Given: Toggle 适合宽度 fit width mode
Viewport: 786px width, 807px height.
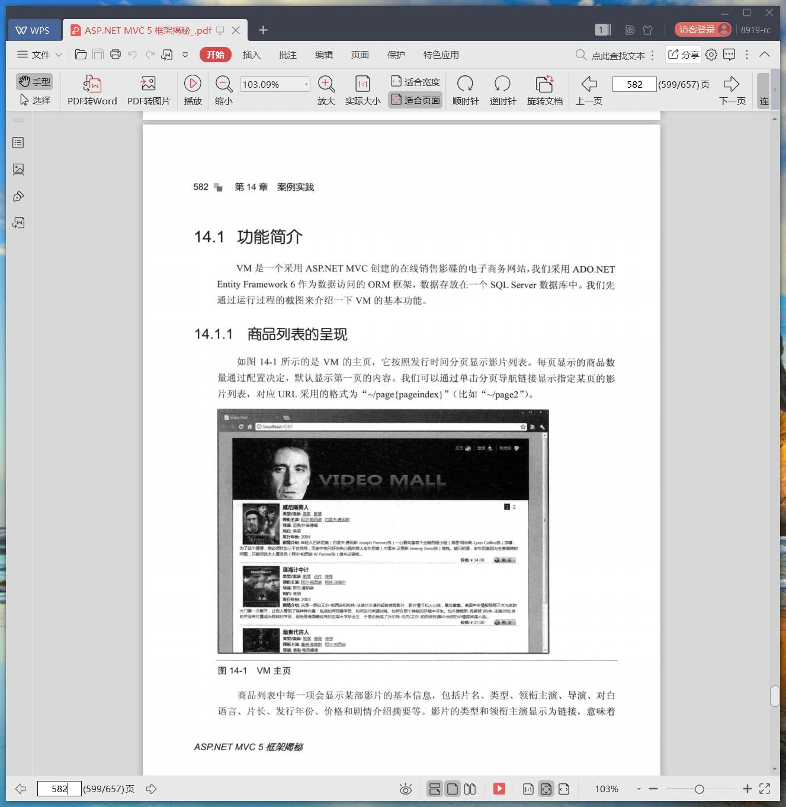Looking at the screenshot, I should coord(415,82).
